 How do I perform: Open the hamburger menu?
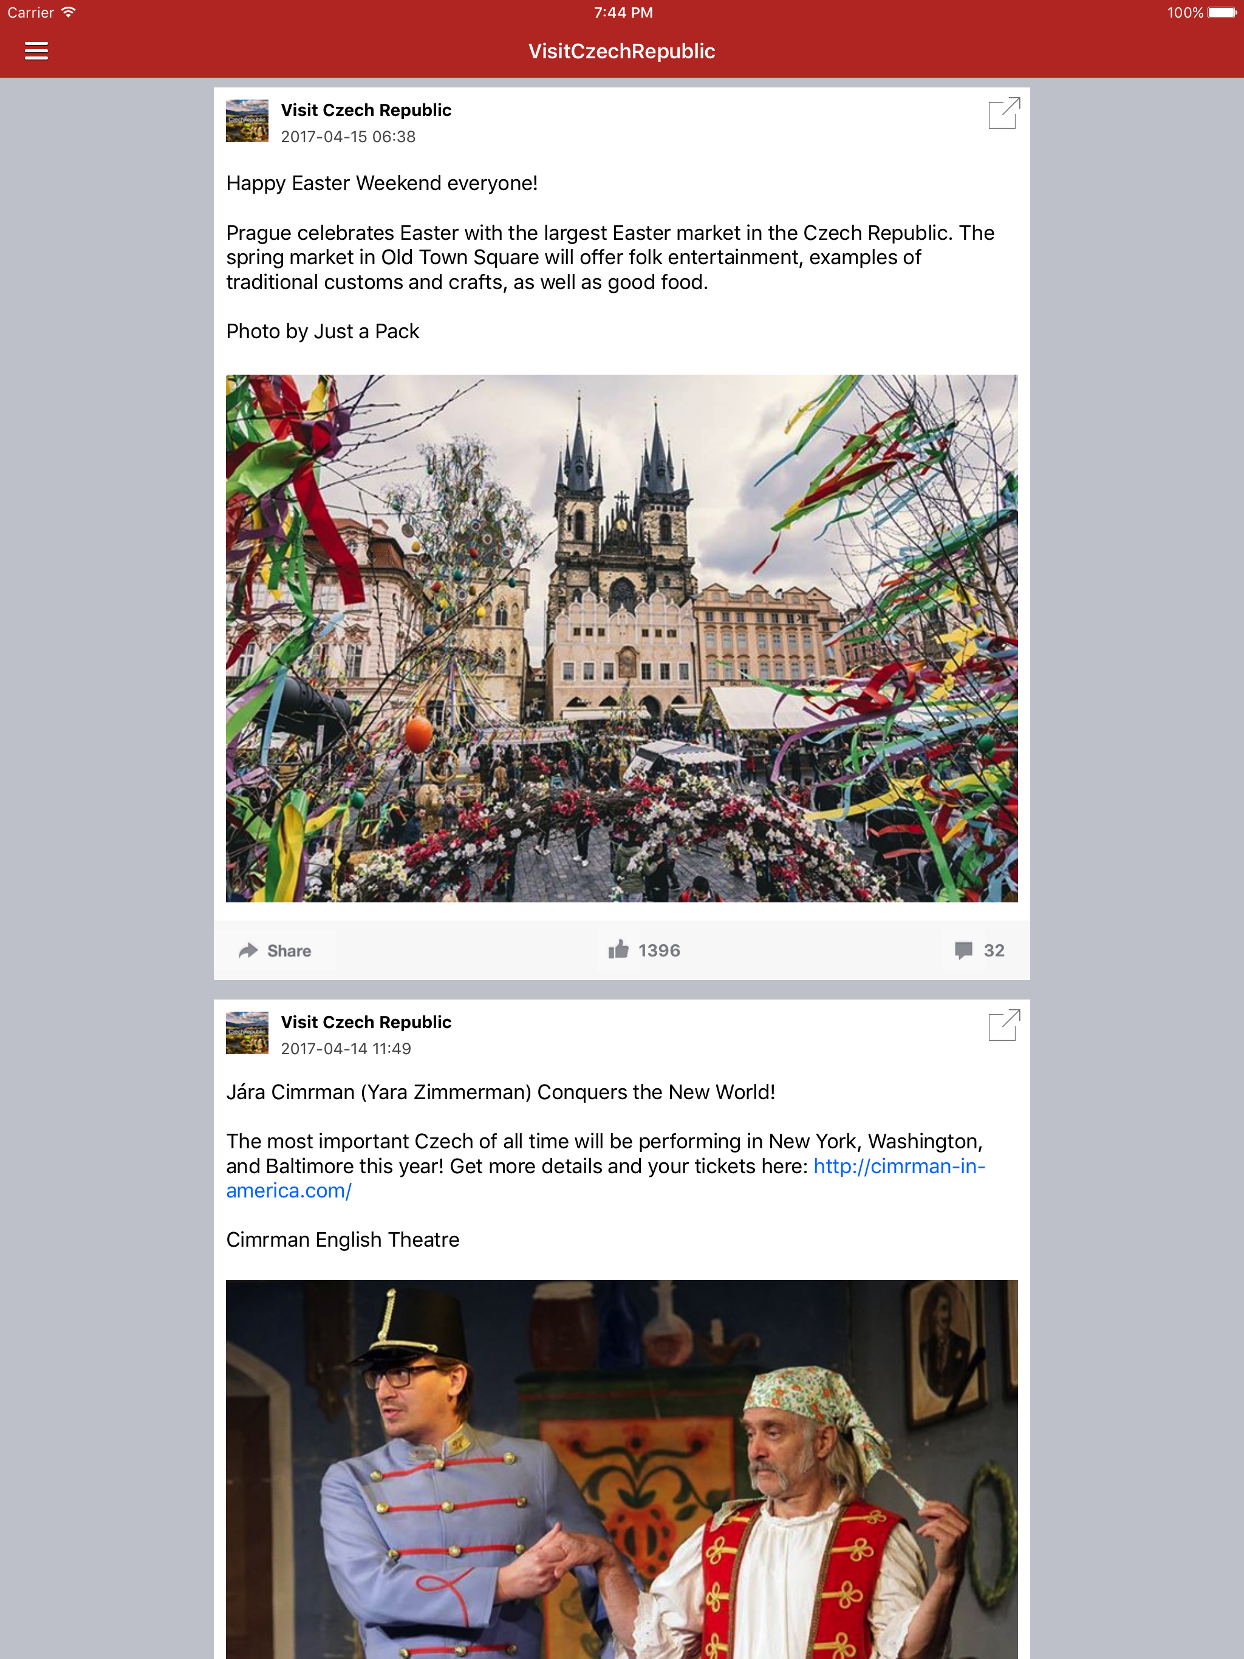tap(36, 51)
